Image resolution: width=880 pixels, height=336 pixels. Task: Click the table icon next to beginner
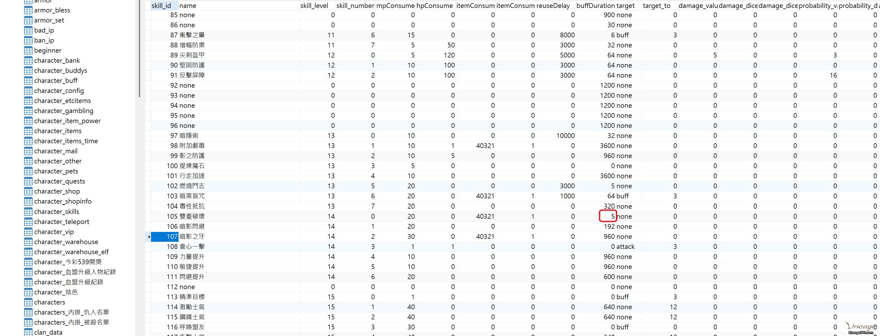pos(28,51)
